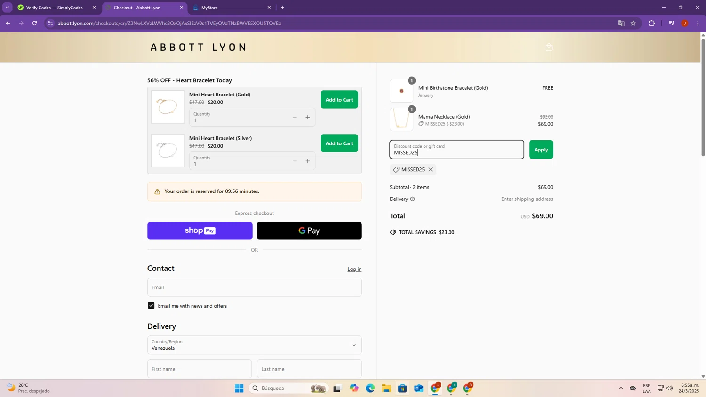The width and height of the screenshot is (706, 397).
Task: Decrease quantity of Mini Heart Bracelet (Silver)
Action: point(295,161)
